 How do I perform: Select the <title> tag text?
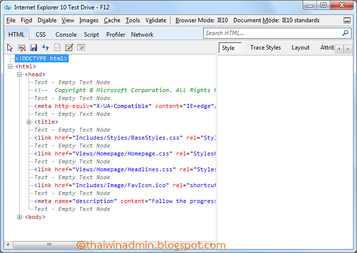(46, 122)
